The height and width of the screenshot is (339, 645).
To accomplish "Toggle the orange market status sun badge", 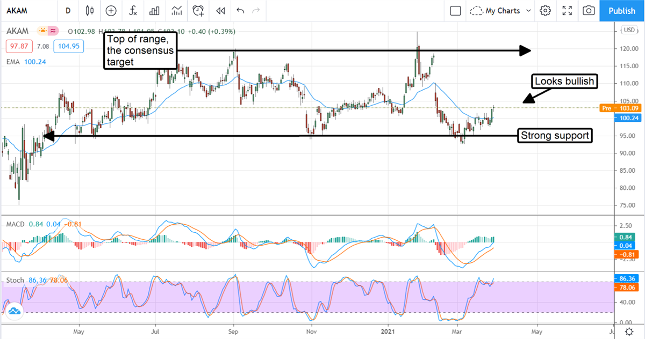I will [x=42, y=32].
